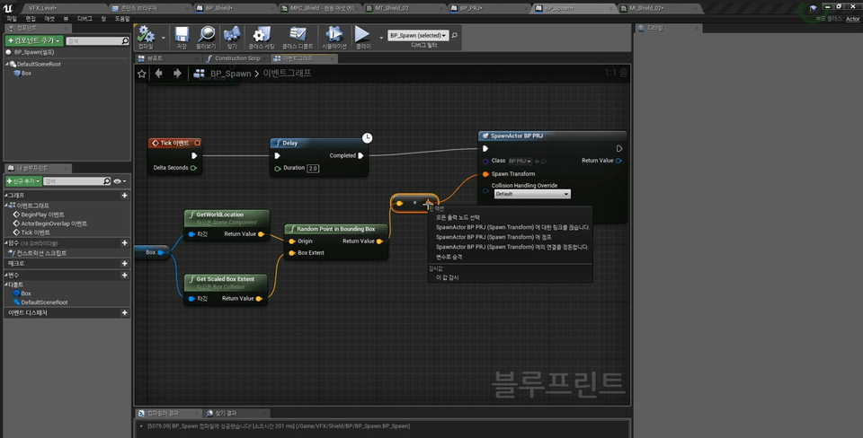863x438 pixels.
Task: Select 'Promote to variable (변수로 승격)' in context menu
Action: coord(449,257)
